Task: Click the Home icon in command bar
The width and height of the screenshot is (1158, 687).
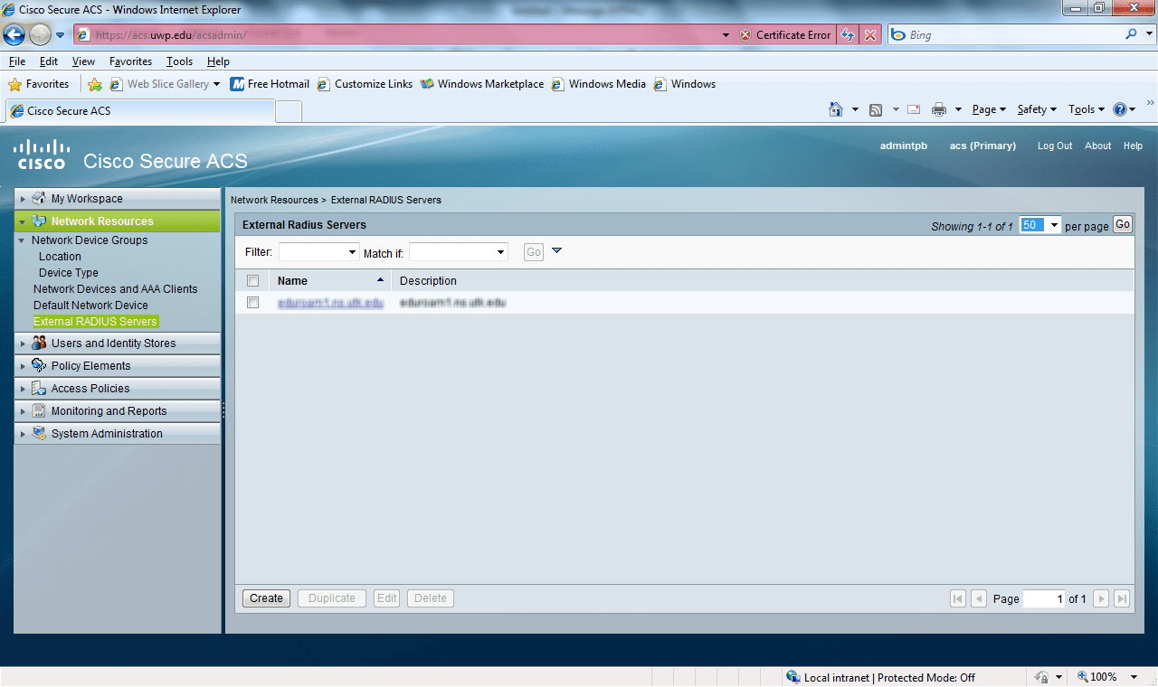Action: (836, 109)
